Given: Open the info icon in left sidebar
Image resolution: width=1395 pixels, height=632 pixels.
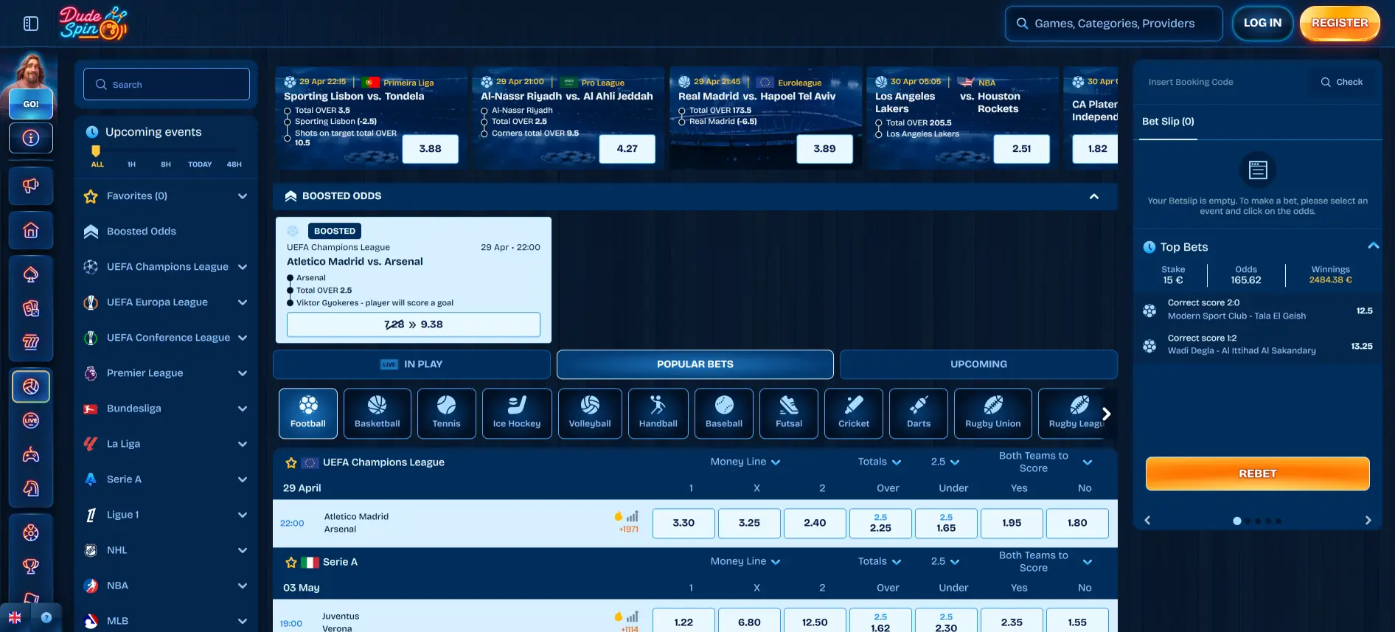Looking at the screenshot, I should click(31, 138).
